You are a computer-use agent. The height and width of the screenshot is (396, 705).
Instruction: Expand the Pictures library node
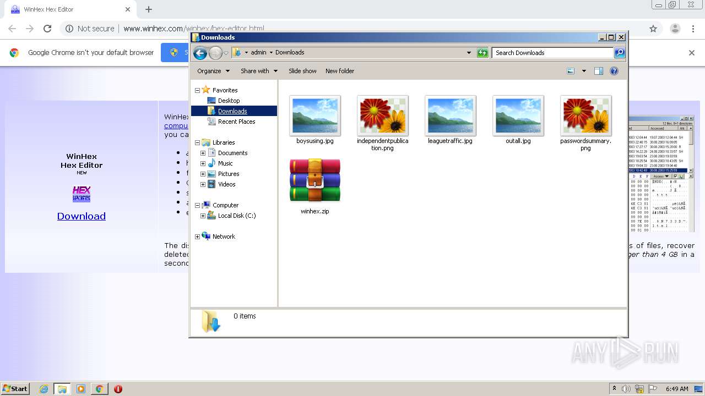[x=203, y=174]
